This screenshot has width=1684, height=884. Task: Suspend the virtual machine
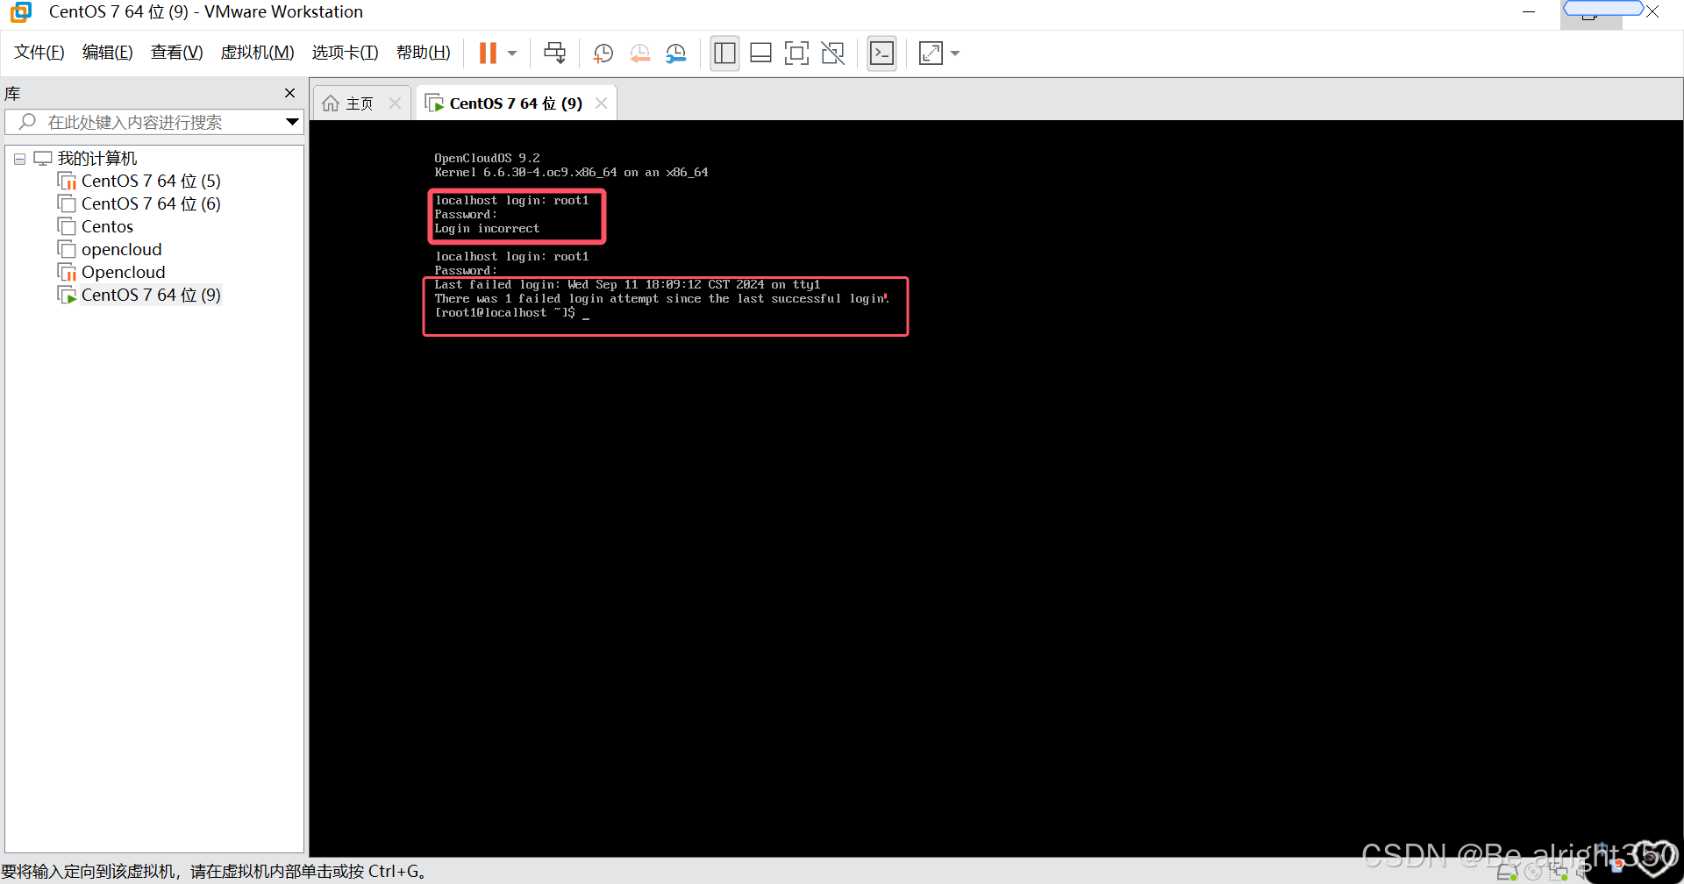click(489, 53)
